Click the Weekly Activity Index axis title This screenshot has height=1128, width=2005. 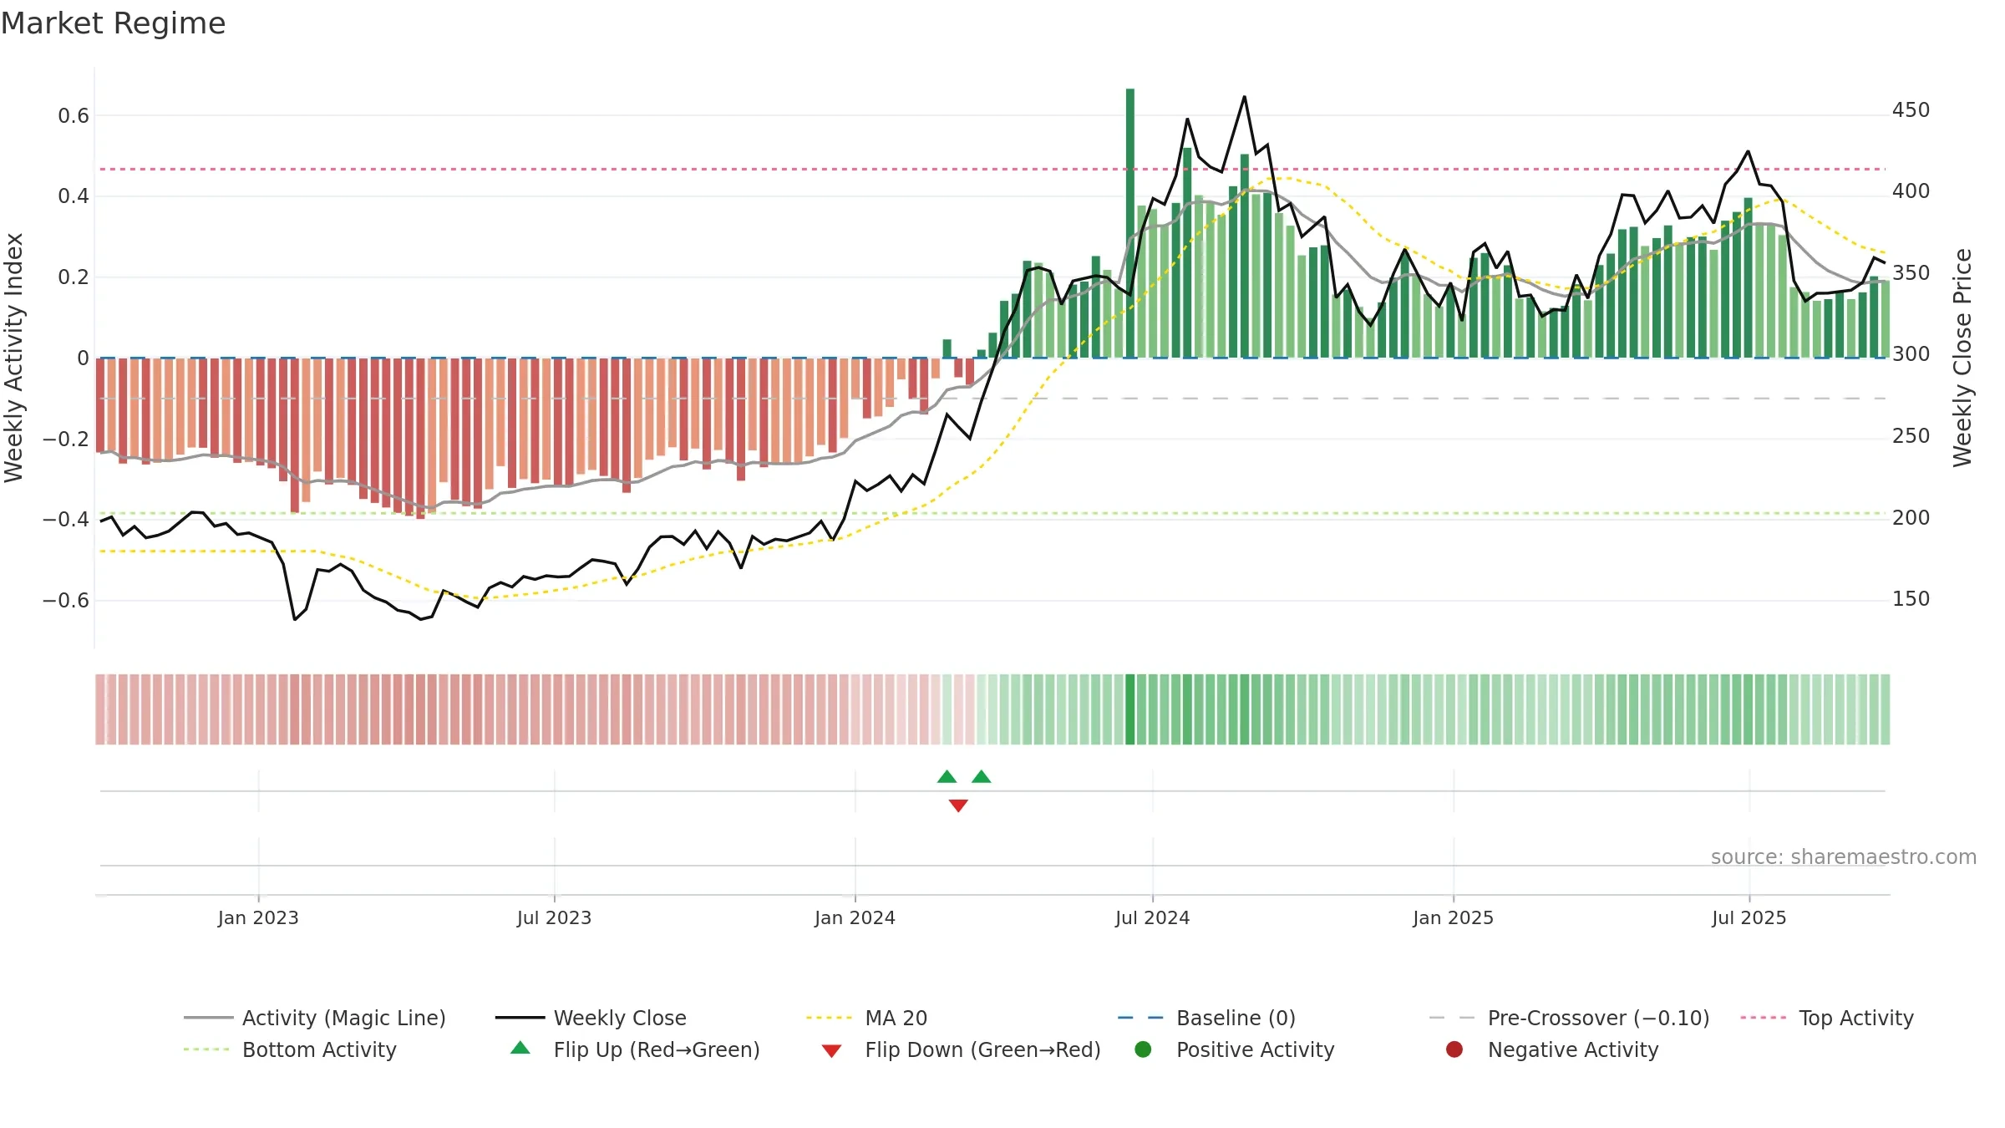point(14,358)
